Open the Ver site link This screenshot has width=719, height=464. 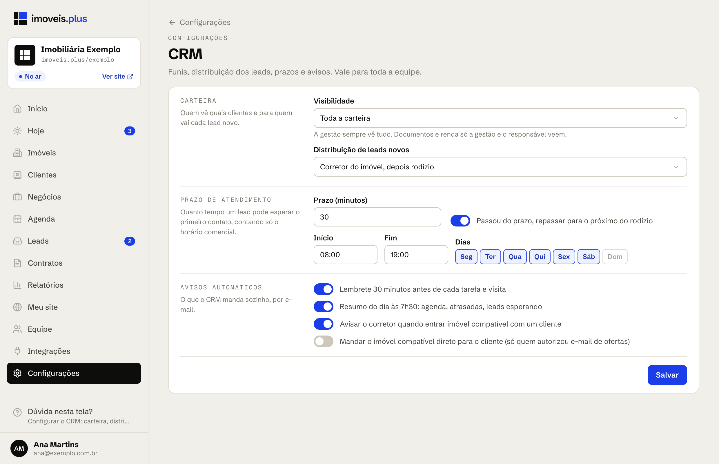(117, 77)
